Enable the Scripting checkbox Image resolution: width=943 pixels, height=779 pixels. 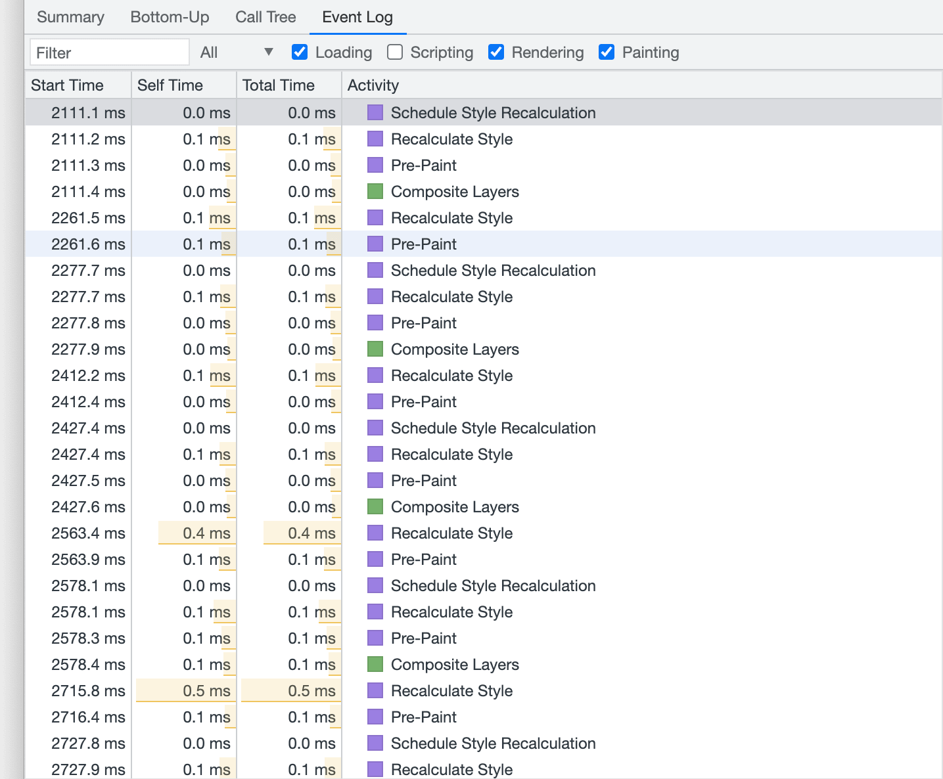click(395, 52)
